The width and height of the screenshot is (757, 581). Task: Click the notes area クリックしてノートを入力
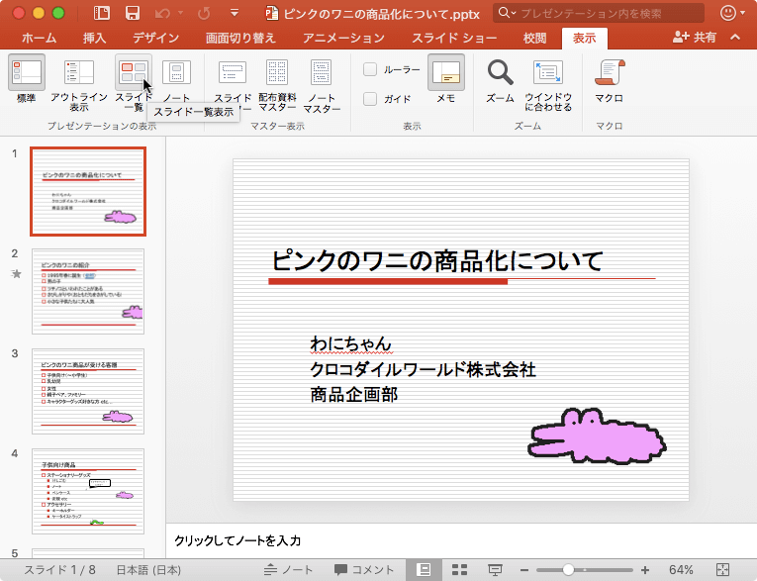click(237, 540)
